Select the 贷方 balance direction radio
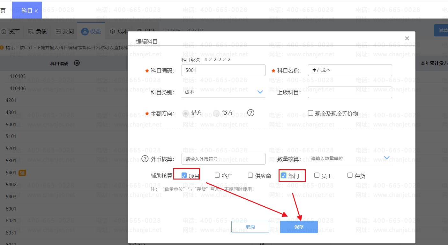The image size is (448, 245). click(216, 113)
